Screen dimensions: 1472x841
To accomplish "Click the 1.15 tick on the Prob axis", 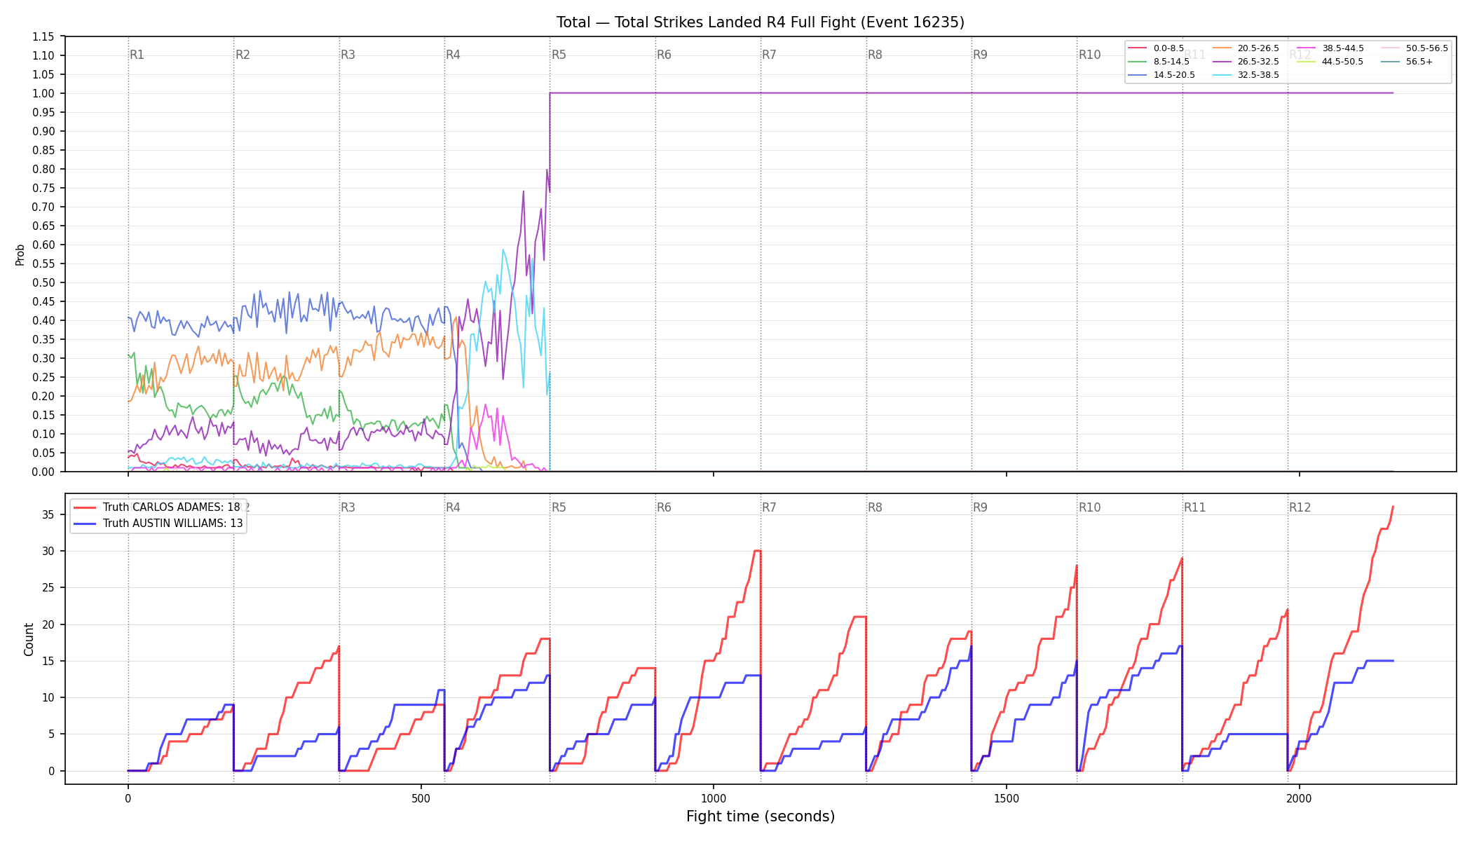I will pyautogui.click(x=43, y=36).
